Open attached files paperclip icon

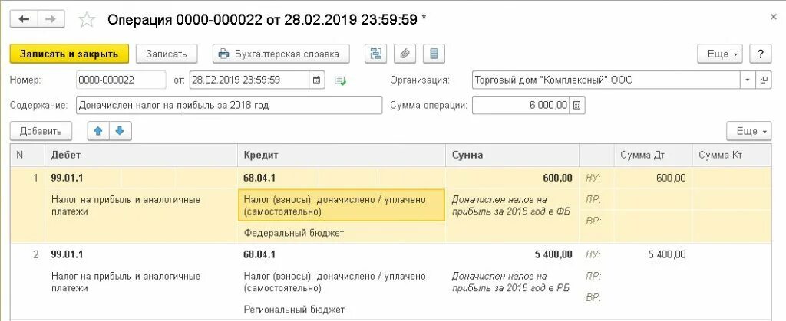tap(405, 54)
